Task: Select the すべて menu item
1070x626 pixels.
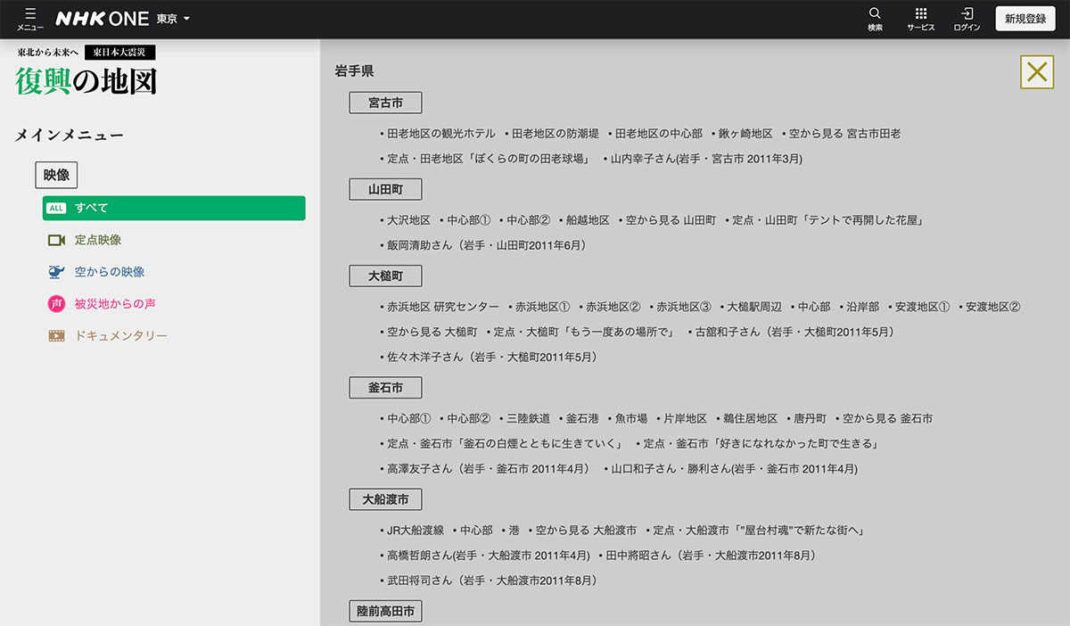Action: (174, 208)
